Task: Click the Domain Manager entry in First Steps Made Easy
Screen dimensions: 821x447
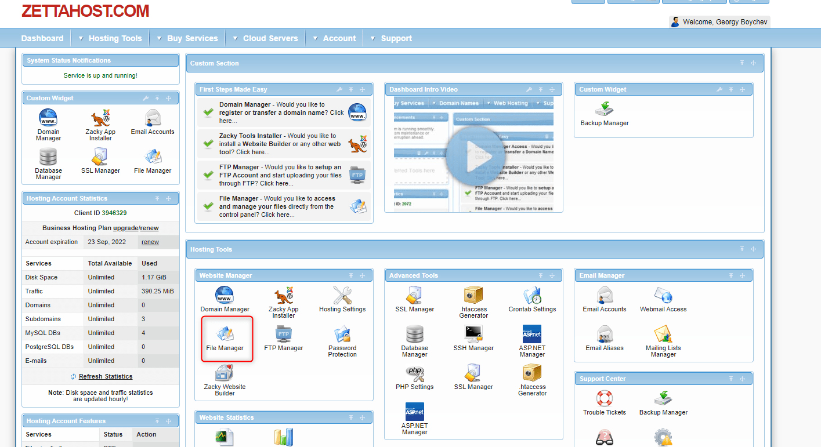Action: point(284,112)
